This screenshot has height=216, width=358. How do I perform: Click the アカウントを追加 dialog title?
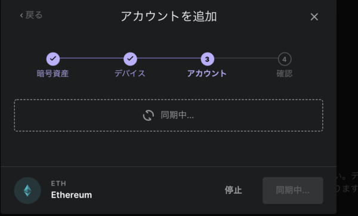[169, 17]
